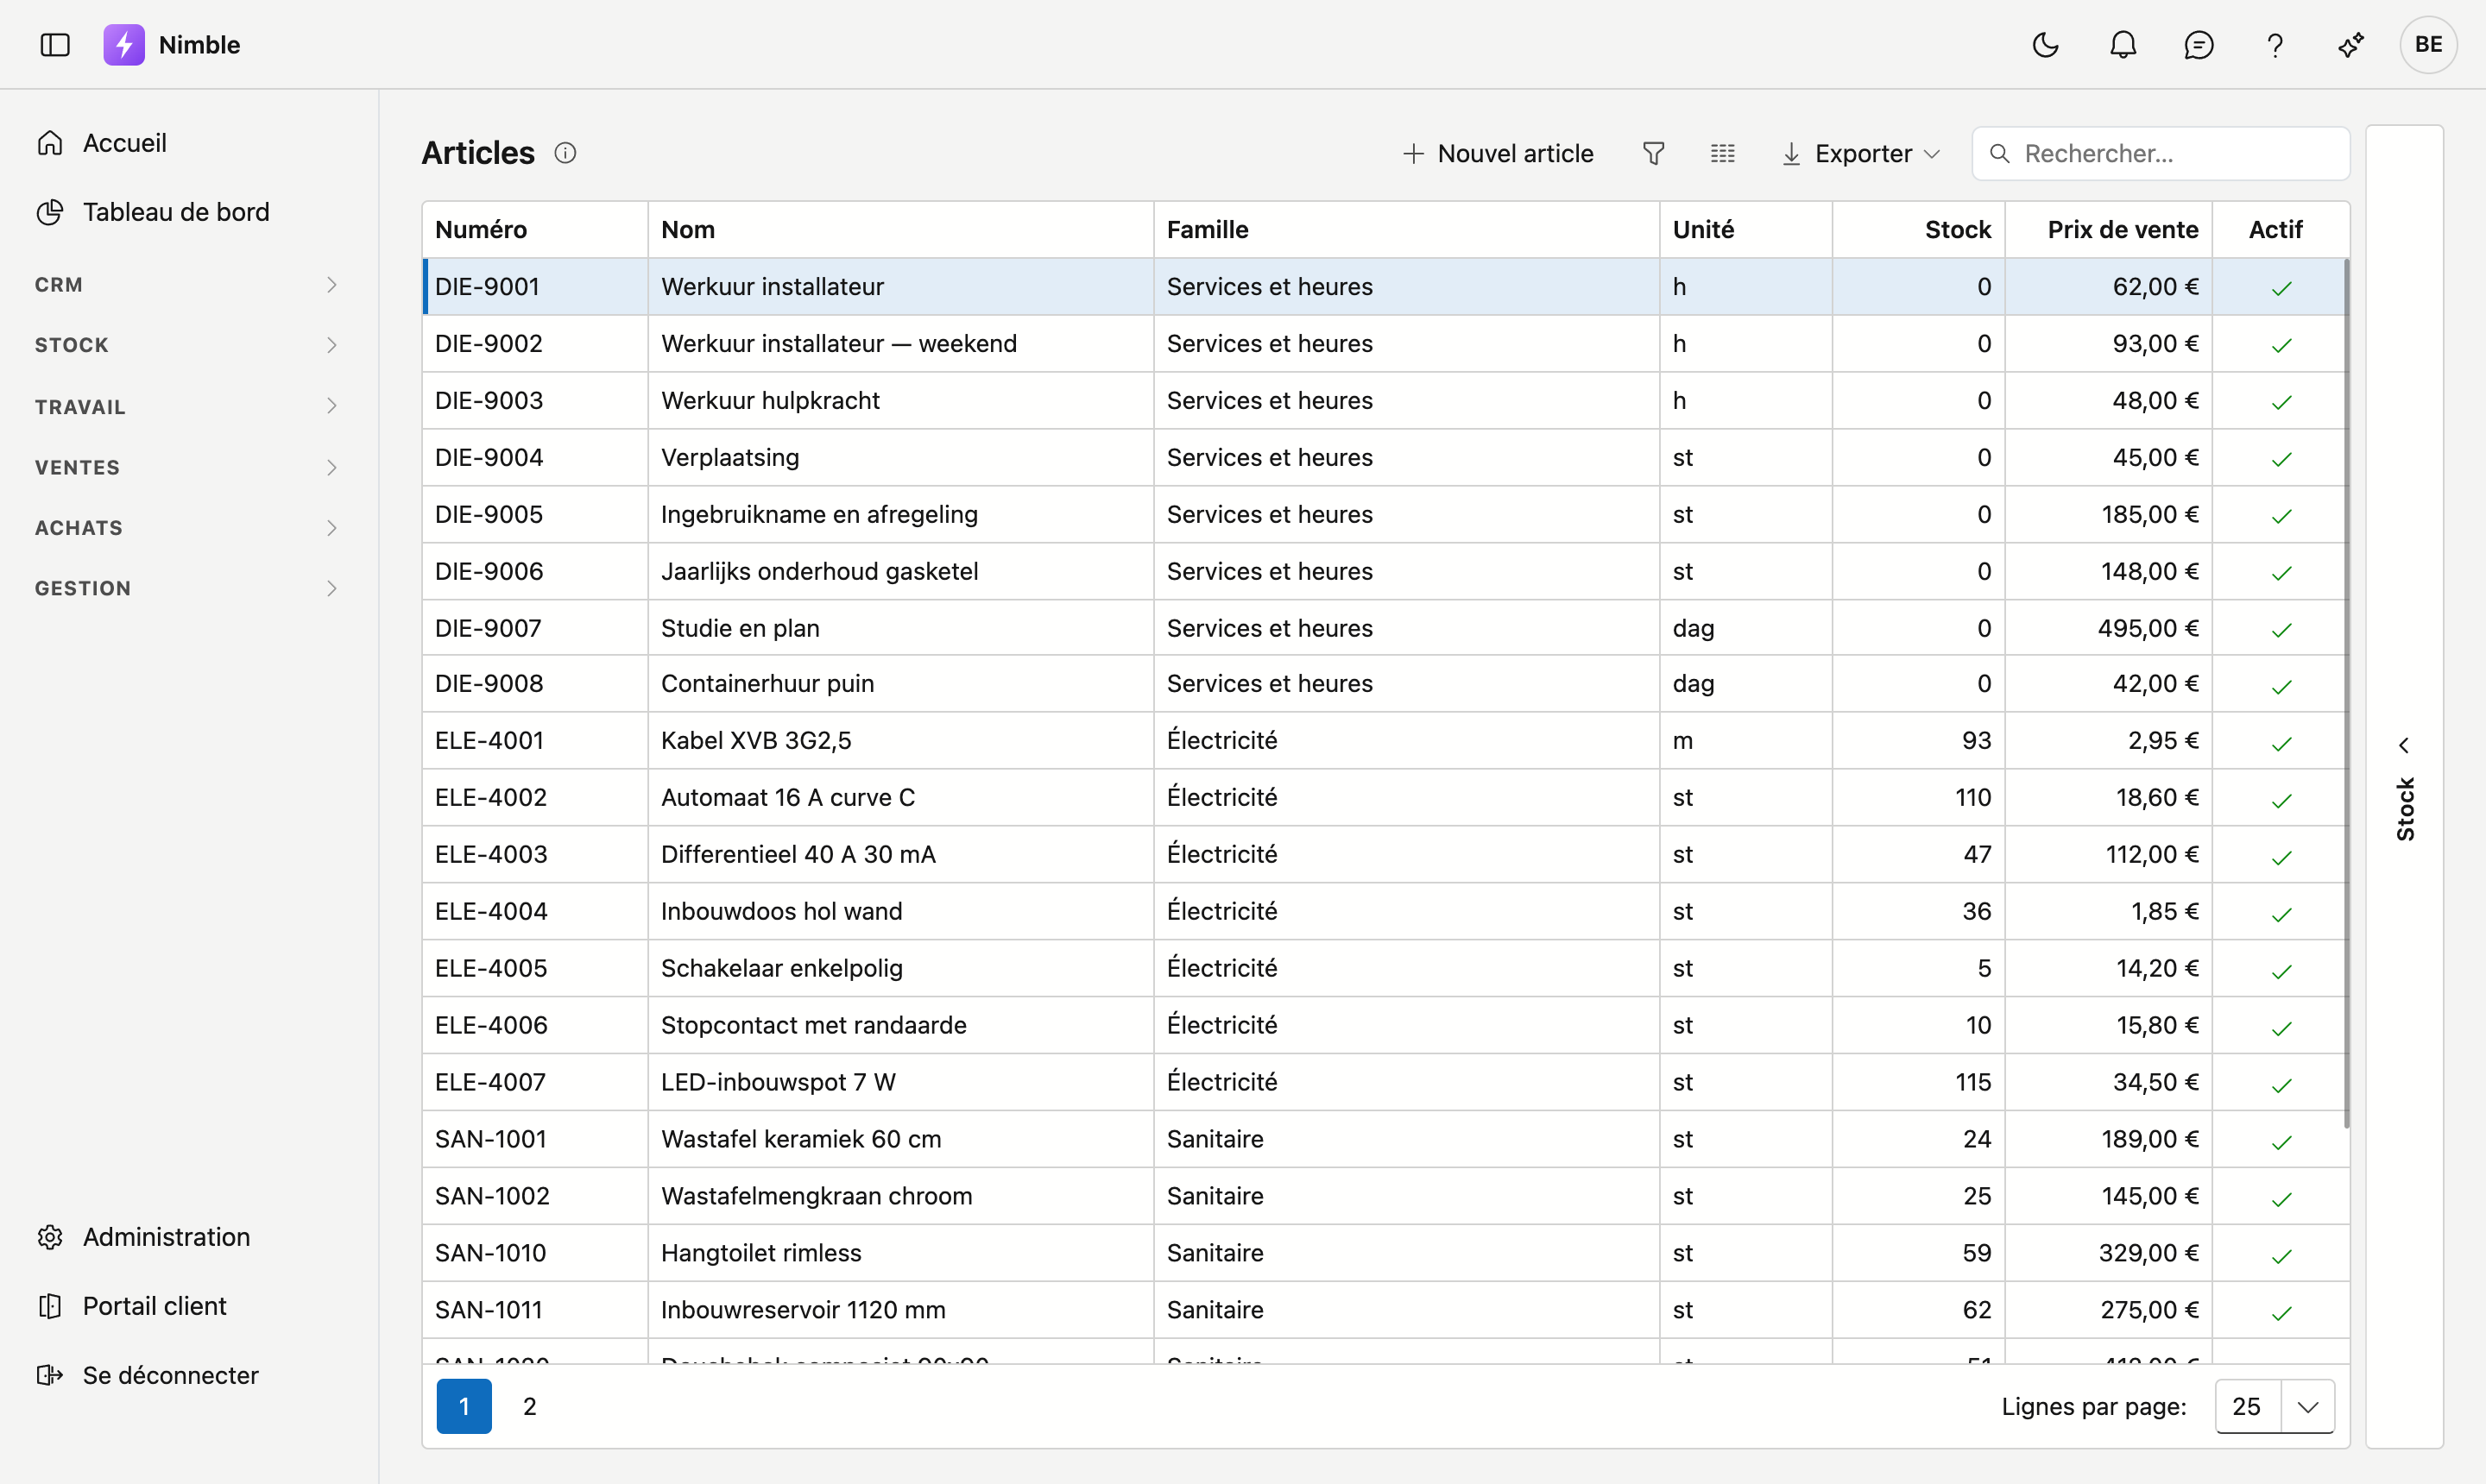Go to page 2 of articles
The height and width of the screenshot is (1484, 2486).
pos(529,1406)
